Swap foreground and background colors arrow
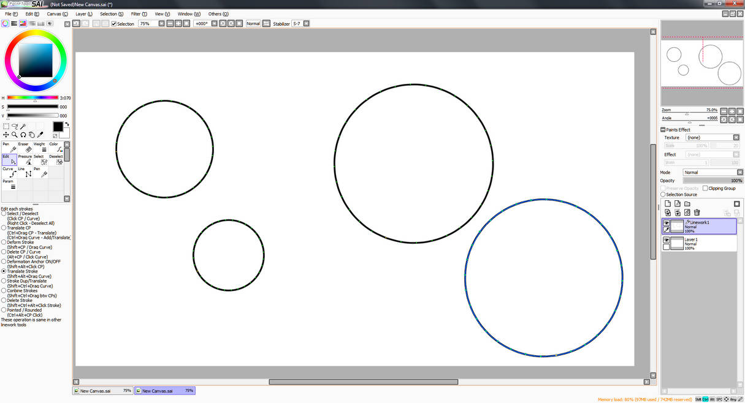This screenshot has height=403, width=745. [67, 124]
